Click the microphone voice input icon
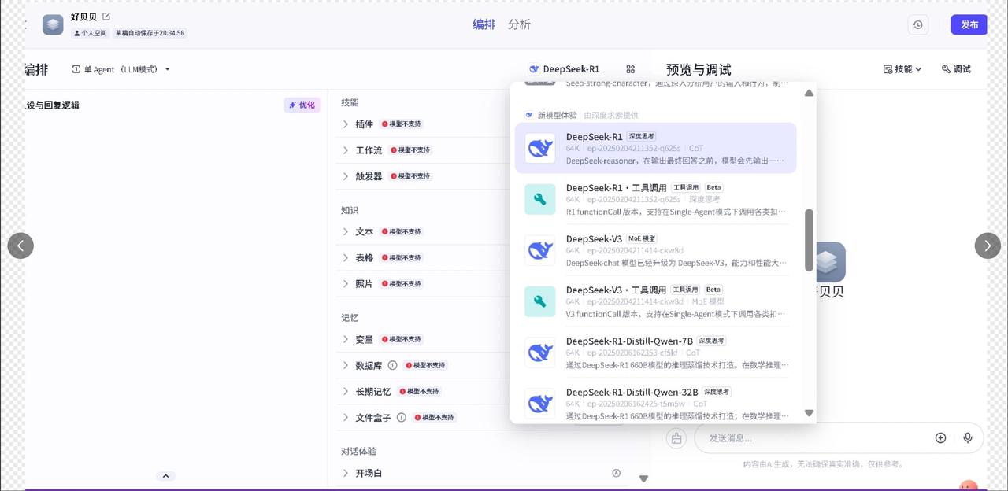This screenshot has height=491, width=1008. [x=968, y=437]
